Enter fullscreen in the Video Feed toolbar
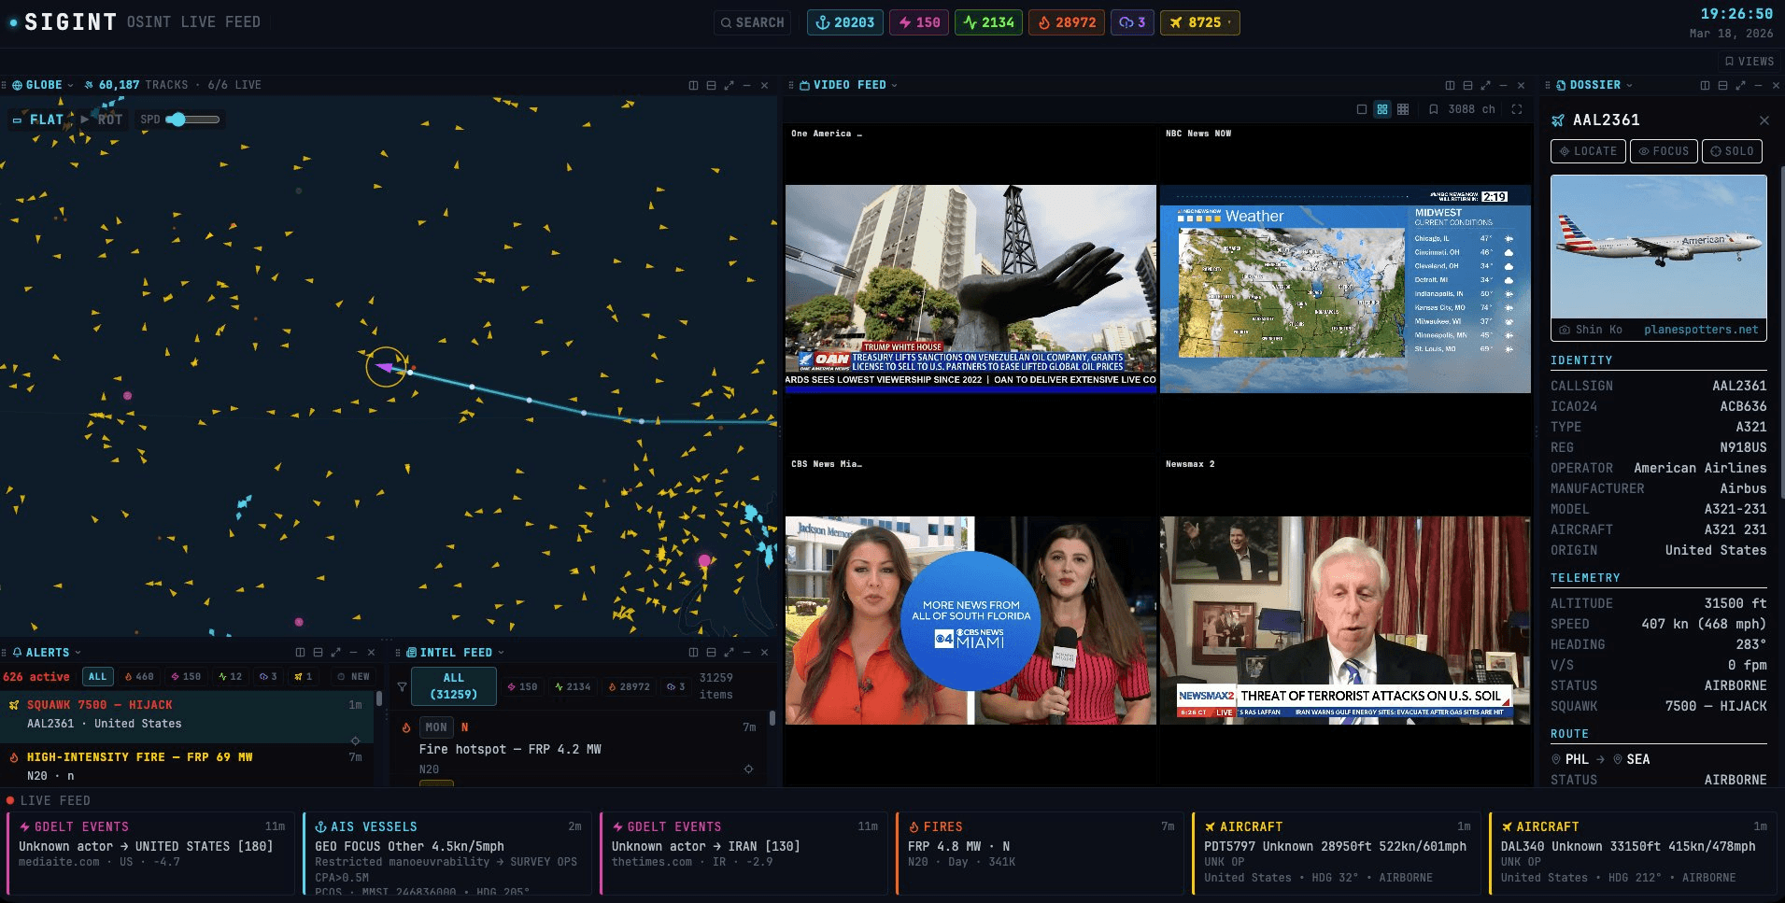 tap(1517, 109)
